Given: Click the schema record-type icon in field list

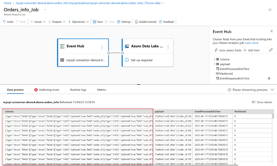Looking at the screenshot, I should (x=218, y=59).
